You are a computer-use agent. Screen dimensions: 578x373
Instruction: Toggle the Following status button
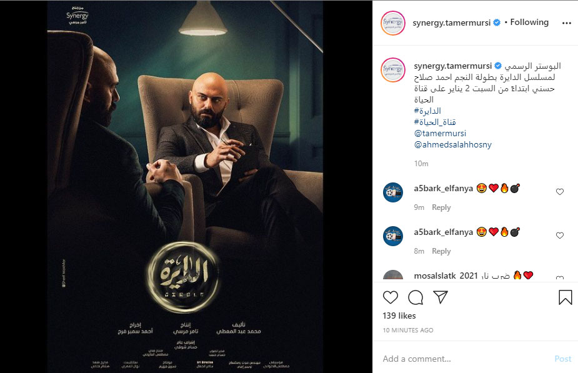click(529, 22)
